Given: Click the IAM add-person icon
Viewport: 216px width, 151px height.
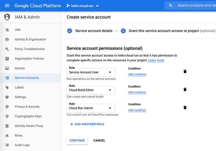Looking at the screenshot, I should coord(7,30).
